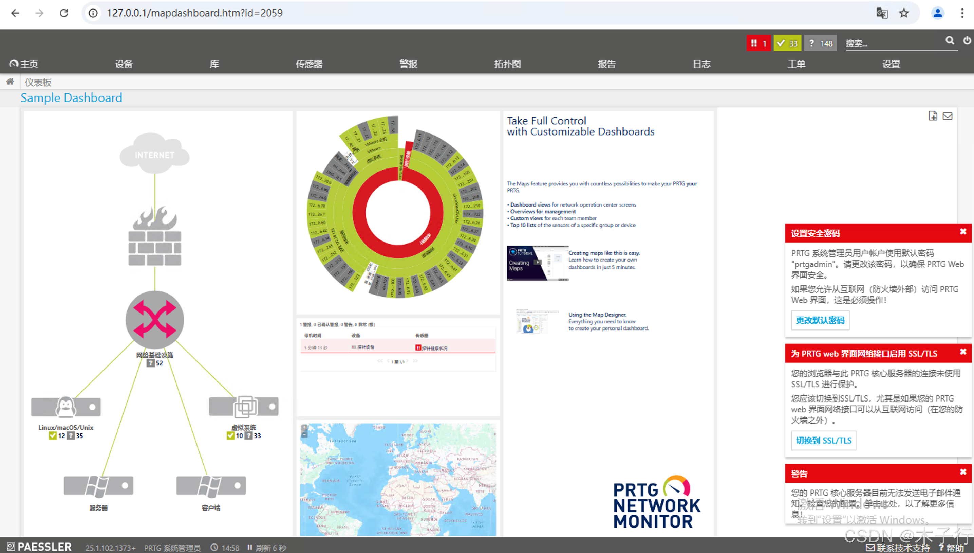
Task: Click the firewall icon in map
Action: tap(154, 236)
